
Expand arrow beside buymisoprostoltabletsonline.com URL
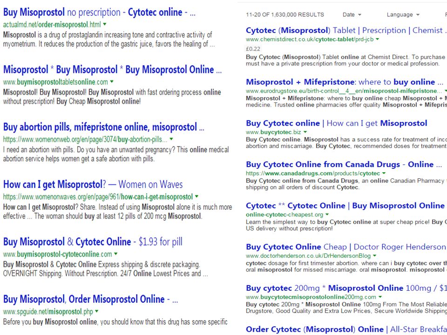[112, 82]
